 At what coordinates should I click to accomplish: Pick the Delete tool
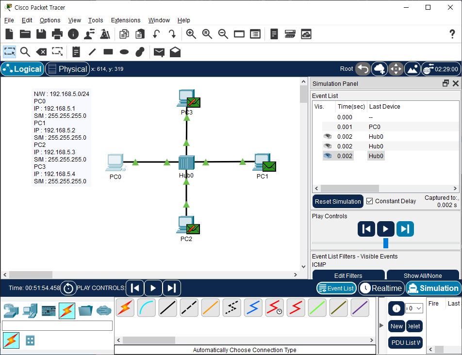[x=41, y=52]
